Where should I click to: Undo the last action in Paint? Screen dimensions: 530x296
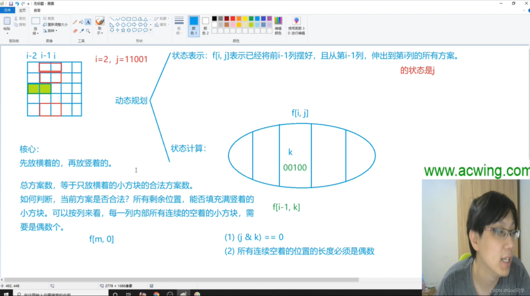pyautogui.click(x=17, y=4)
